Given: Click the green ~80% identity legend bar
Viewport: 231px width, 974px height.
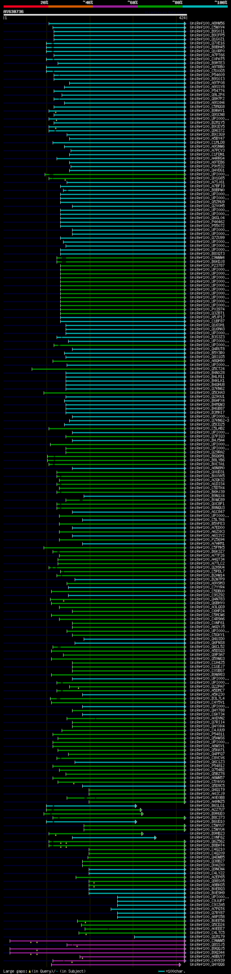Looking at the screenshot, I should [x=160, y=6].
